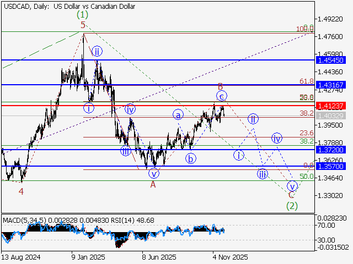Select the blue 1.45450 price level tag
The width and height of the screenshot is (353, 264).
coord(330,60)
